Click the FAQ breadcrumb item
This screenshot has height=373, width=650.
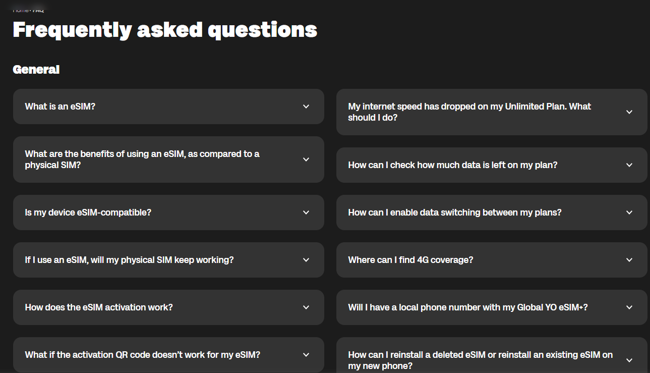pos(38,10)
